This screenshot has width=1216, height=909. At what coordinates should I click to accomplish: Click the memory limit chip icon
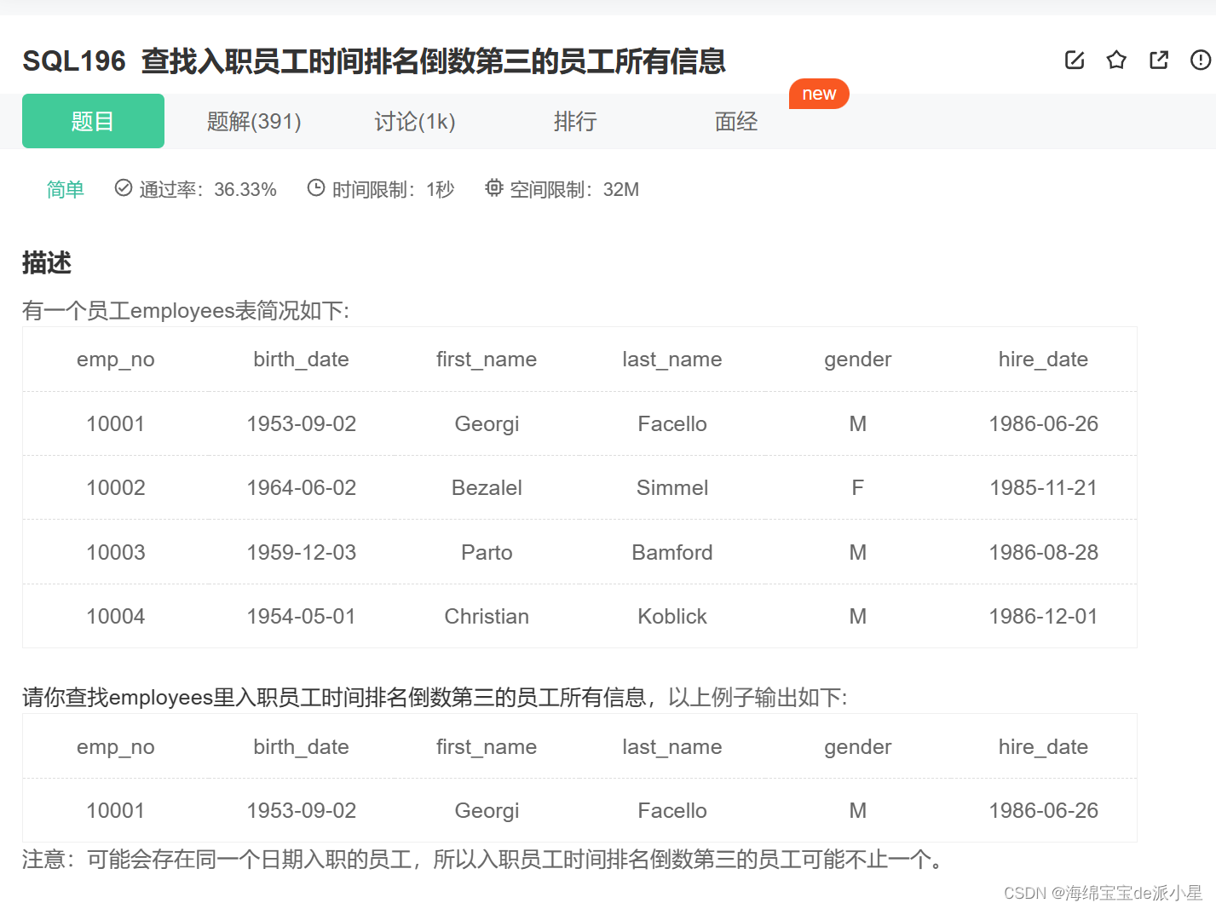tap(493, 187)
